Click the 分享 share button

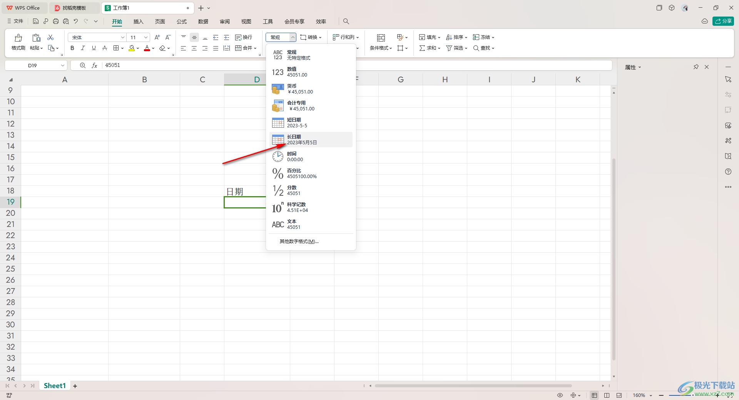click(723, 21)
